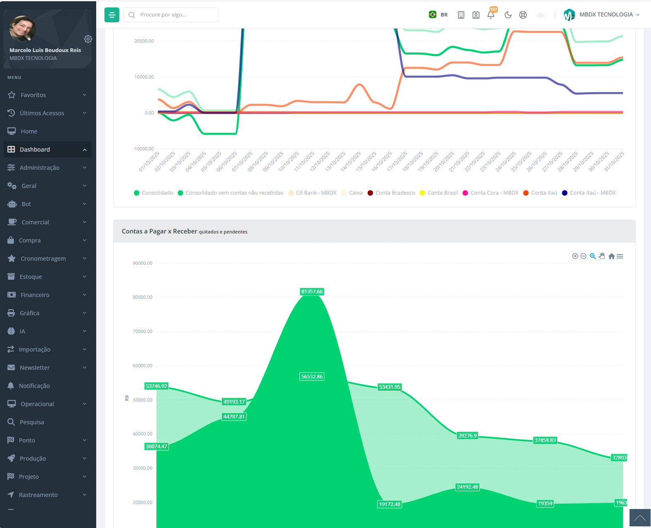The height and width of the screenshot is (528, 651).
Task: Toggle Conta Bradesco series in legend
Action: pyautogui.click(x=391, y=193)
